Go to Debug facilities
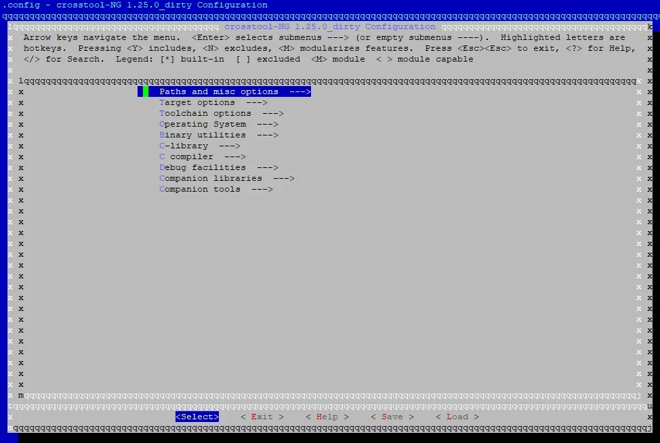The width and height of the screenshot is (660, 443). coord(203,167)
